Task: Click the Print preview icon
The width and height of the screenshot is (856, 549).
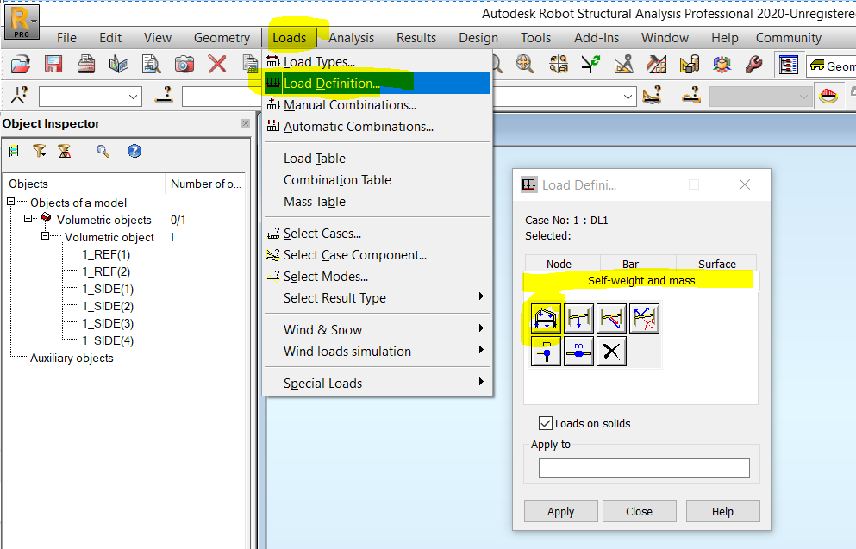Action: pos(151,65)
